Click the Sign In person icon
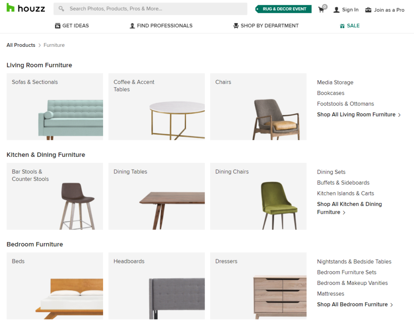 (x=336, y=10)
